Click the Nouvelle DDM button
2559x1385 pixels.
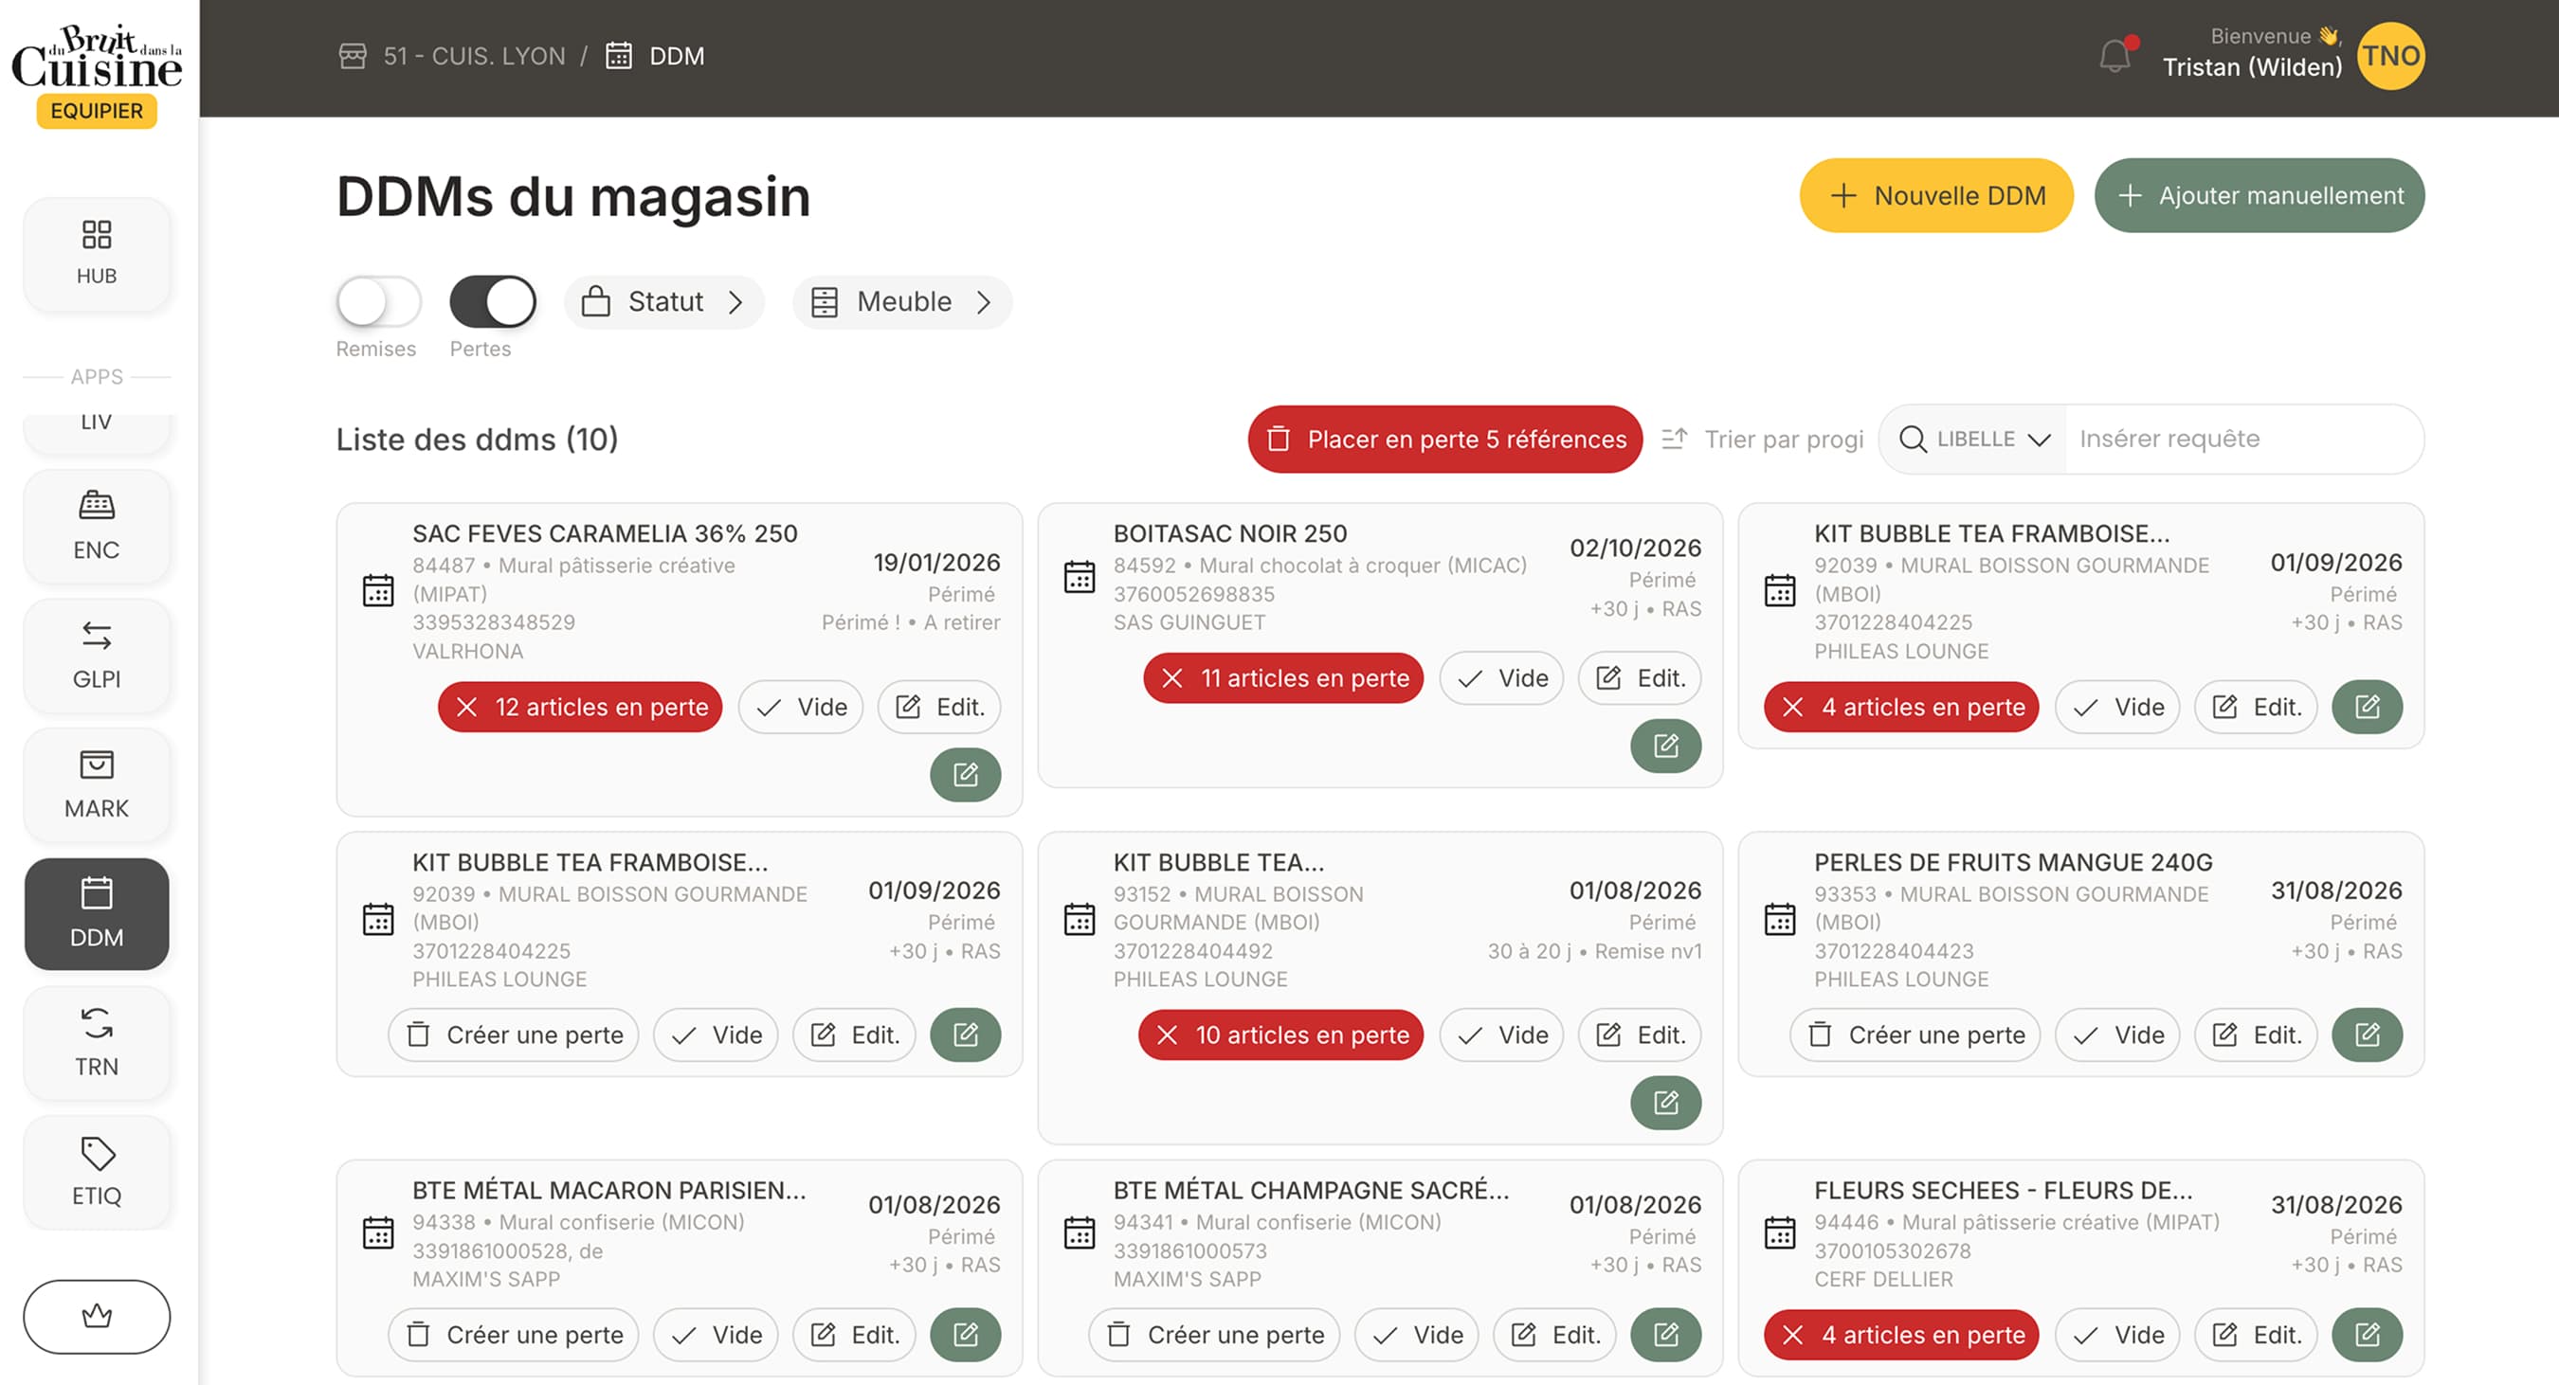pyautogui.click(x=1935, y=194)
